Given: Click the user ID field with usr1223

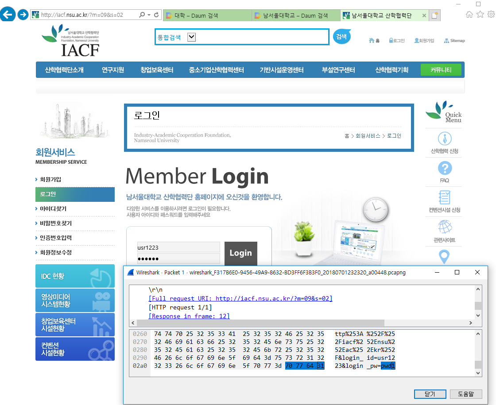Looking at the screenshot, I should tap(178, 247).
